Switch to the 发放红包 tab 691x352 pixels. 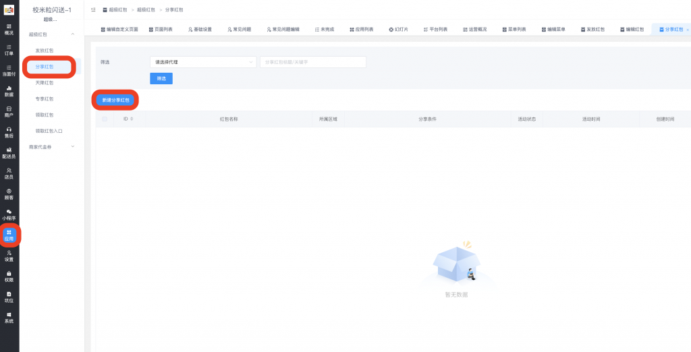coord(592,30)
